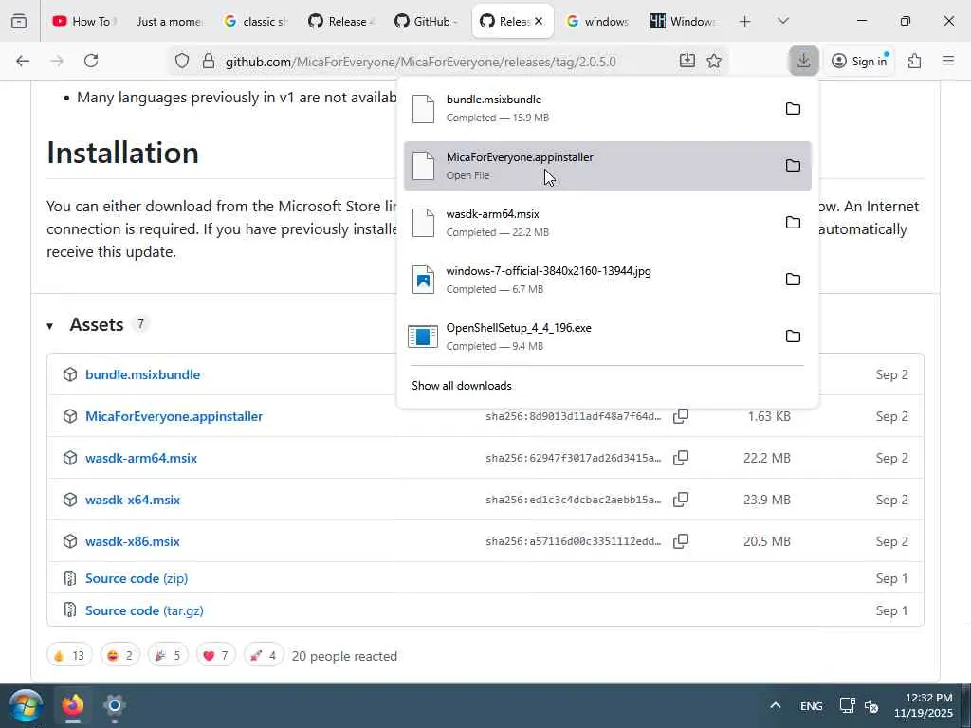Switch to the How To YouTube tab

[x=84, y=21]
